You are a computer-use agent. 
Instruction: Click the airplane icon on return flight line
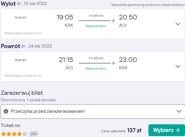114,63
